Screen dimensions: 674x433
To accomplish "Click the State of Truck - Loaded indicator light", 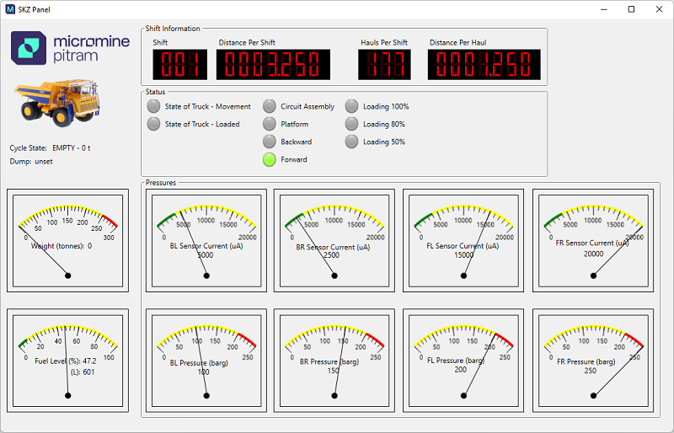I will click(x=153, y=124).
